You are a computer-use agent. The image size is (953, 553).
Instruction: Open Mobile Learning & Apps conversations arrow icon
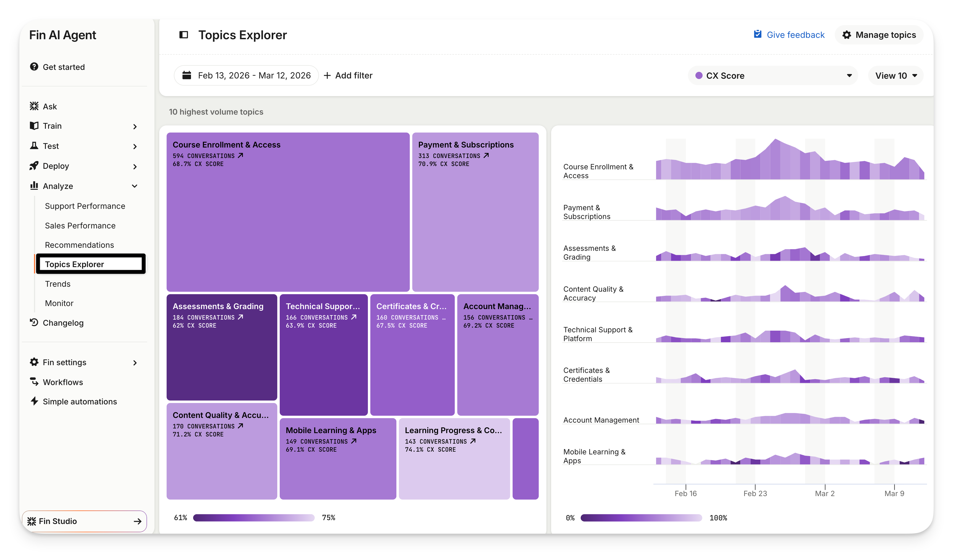[354, 441]
